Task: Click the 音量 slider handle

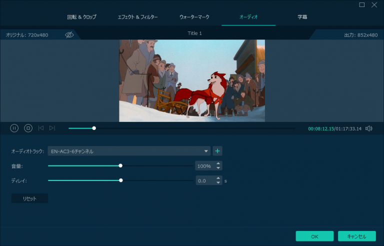Action: click(x=120, y=165)
